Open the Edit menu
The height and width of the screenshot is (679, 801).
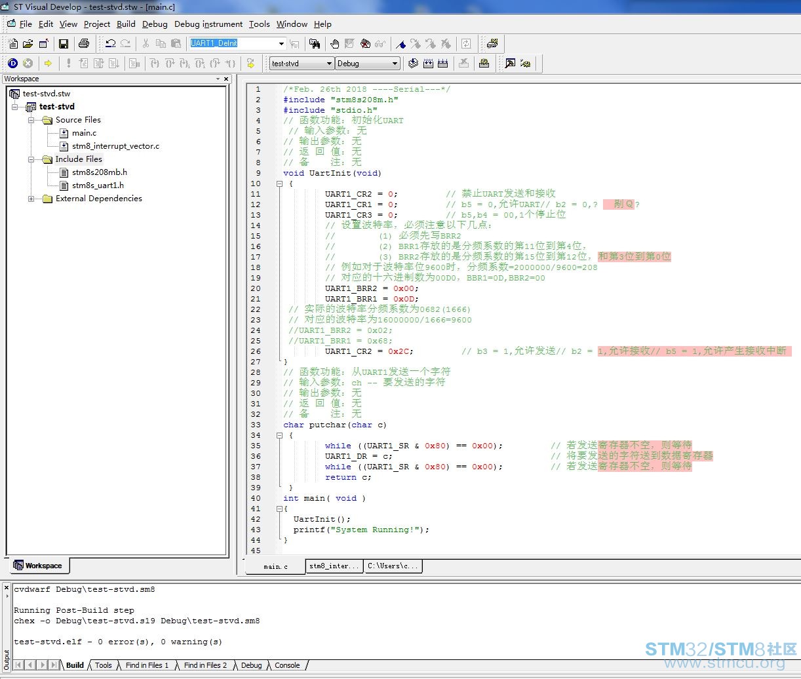(46, 24)
